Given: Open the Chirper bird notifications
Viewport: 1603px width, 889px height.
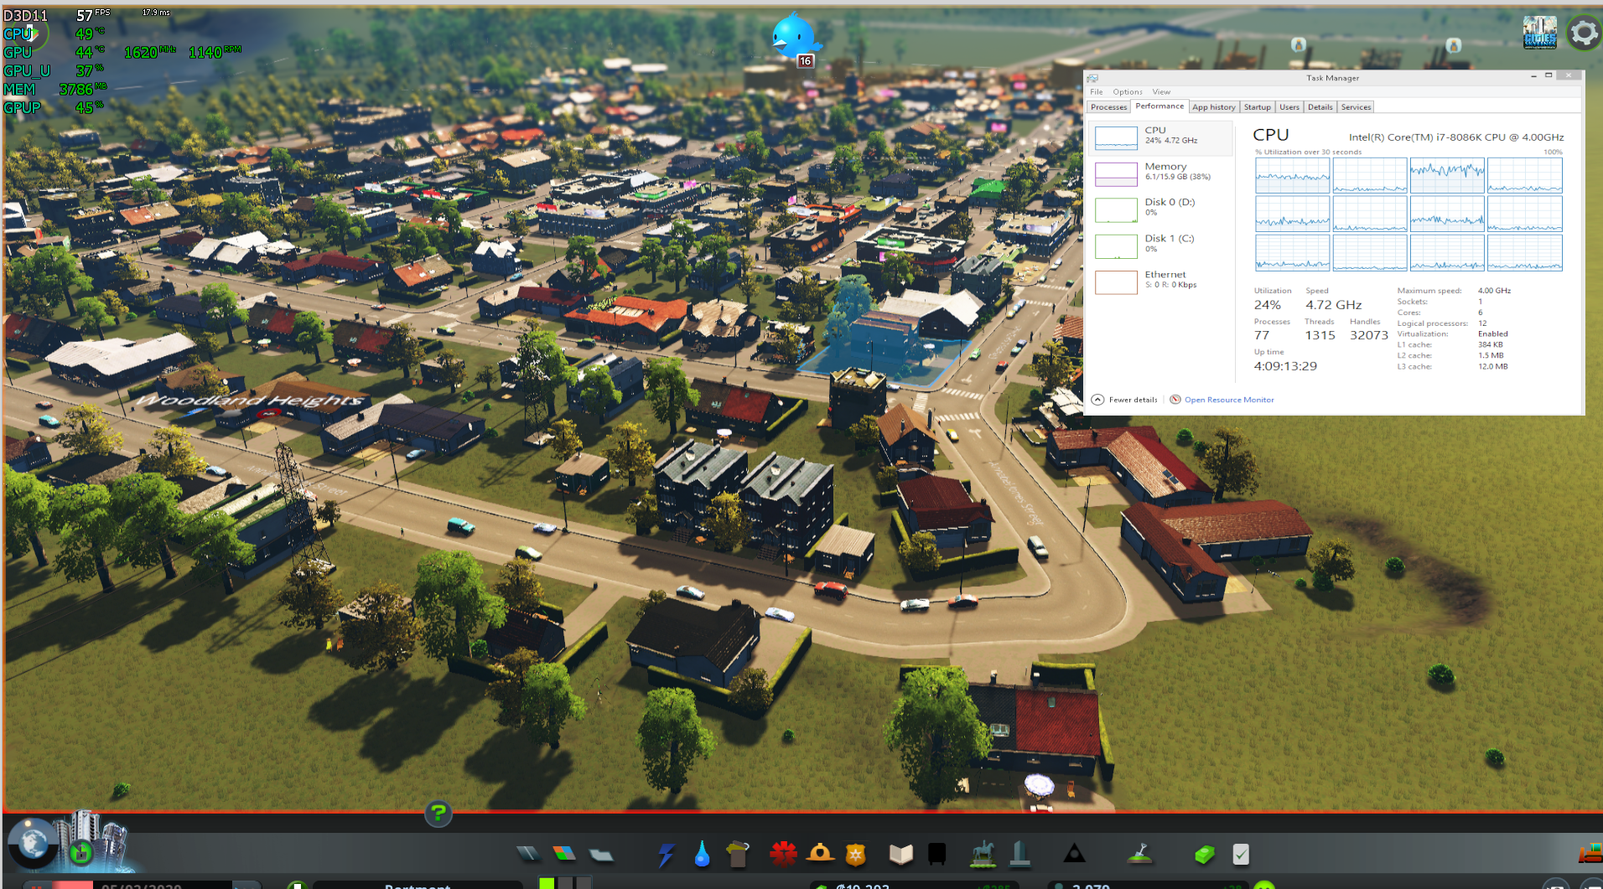Looking at the screenshot, I should point(794,37).
